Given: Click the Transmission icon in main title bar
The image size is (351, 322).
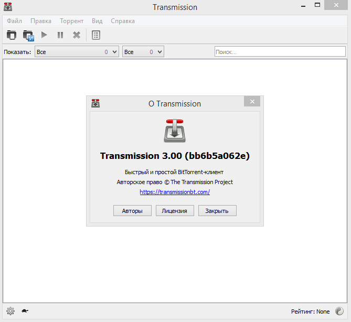Looking at the screenshot, I should [x=8, y=7].
